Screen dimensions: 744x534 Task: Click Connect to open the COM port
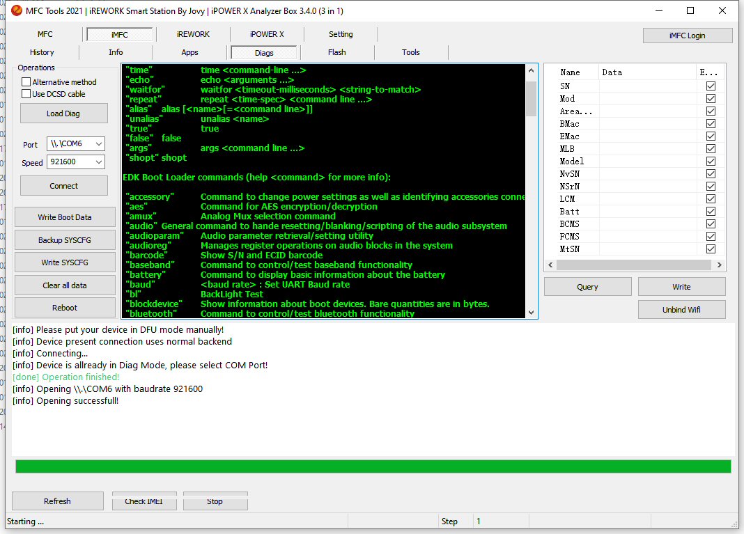point(63,185)
